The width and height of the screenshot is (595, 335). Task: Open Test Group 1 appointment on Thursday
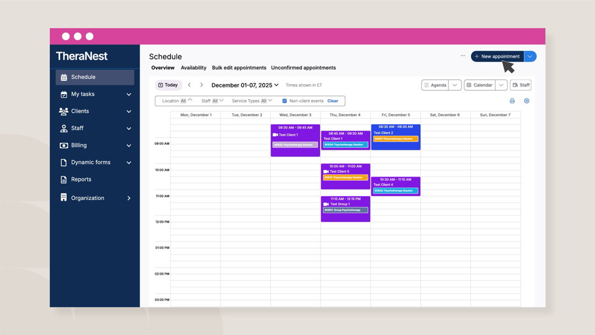345,208
